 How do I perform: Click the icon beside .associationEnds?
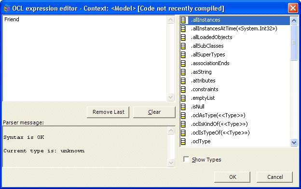pyautogui.click(x=183, y=64)
